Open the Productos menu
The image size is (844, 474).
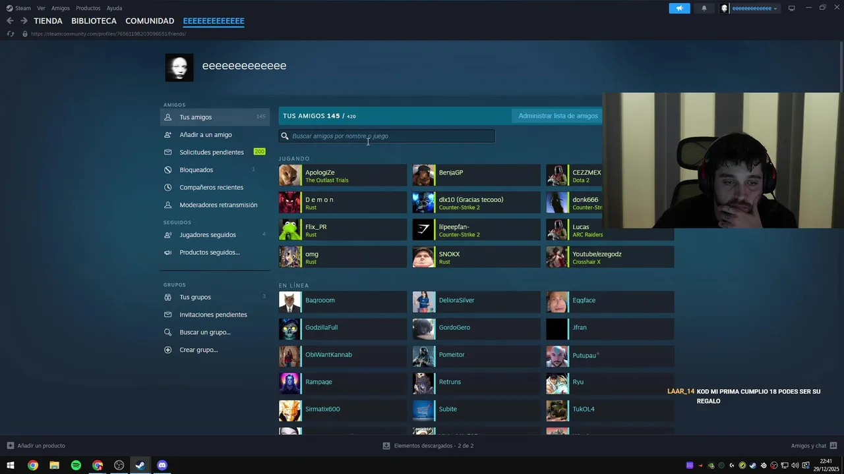point(88,9)
